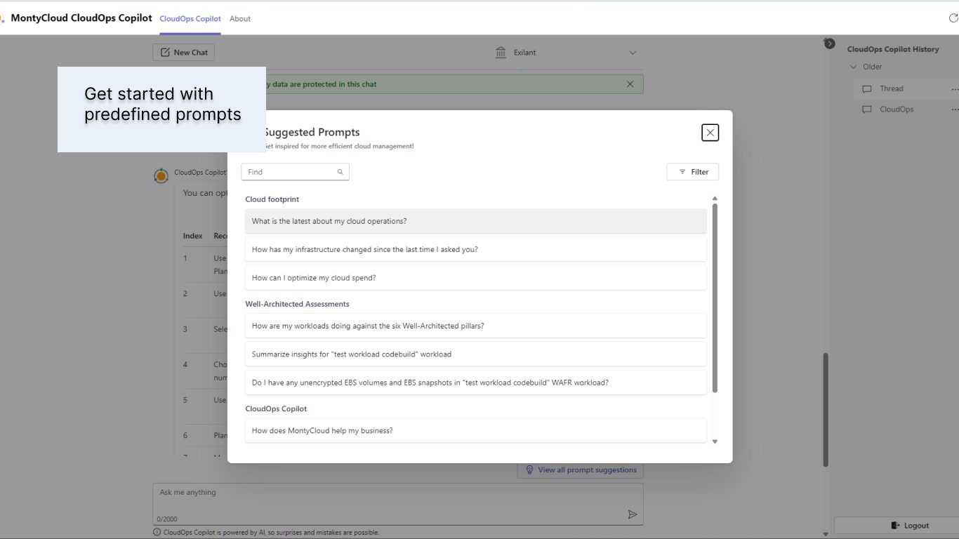Collapse the CloudOps Copilot History panel arrow
The height and width of the screenshot is (539, 959).
830,44
